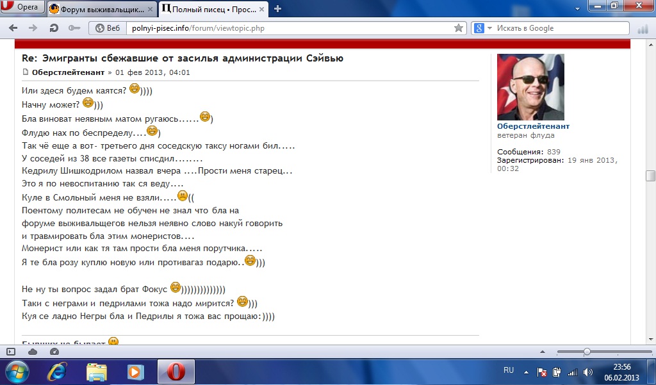Screen dimensions: 656x385
Task: Click smiley after Или здеся будем каятся
Action: [x=134, y=88]
